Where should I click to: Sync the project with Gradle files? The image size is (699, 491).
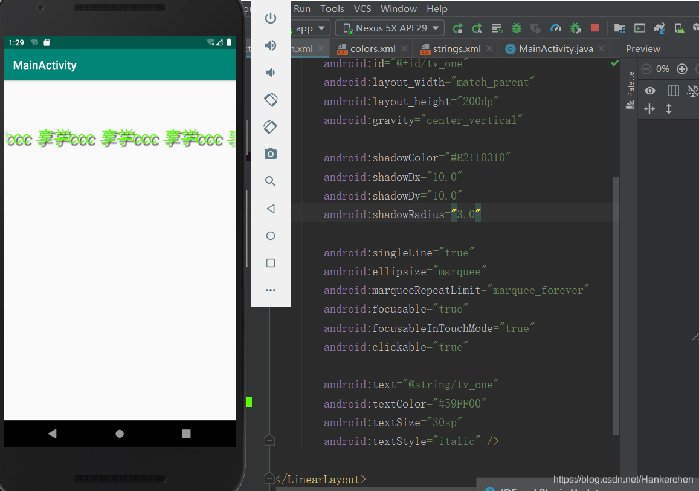coord(659,28)
